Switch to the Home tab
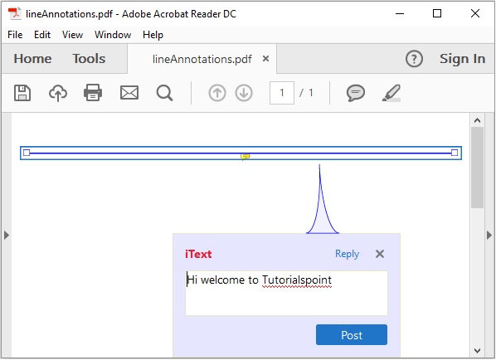The height and width of the screenshot is (360, 496). pyautogui.click(x=32, y=59)
